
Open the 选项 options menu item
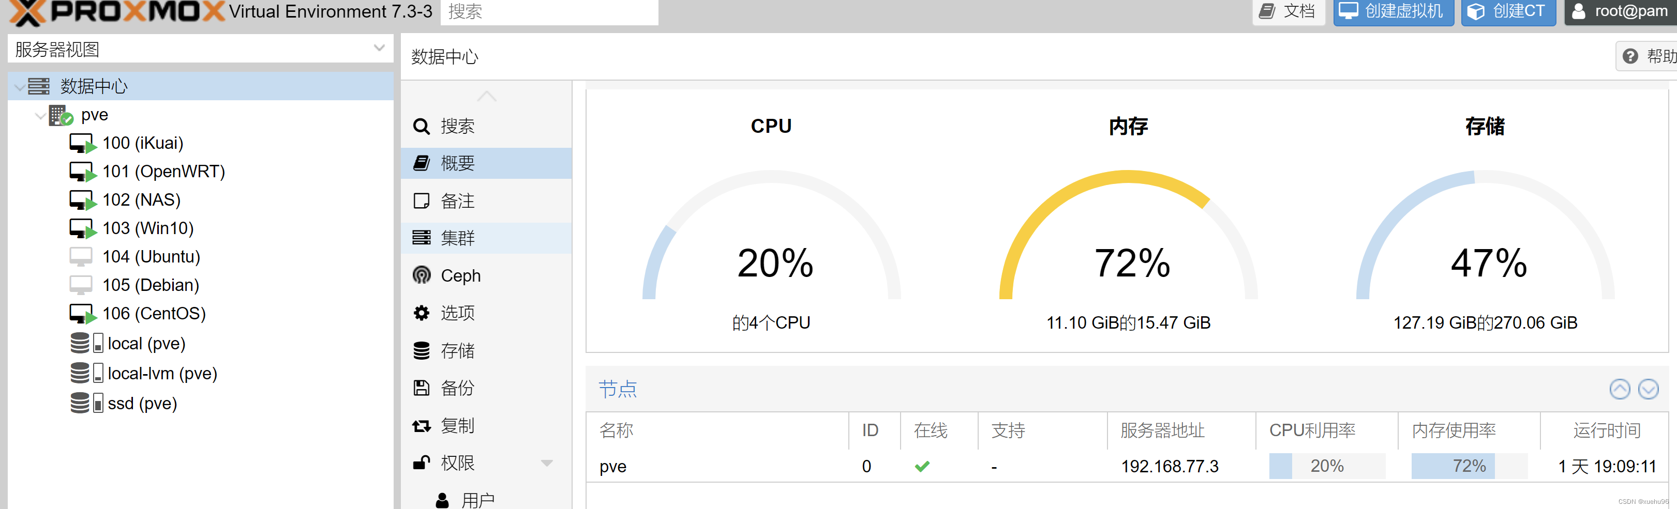click(486, 313)
